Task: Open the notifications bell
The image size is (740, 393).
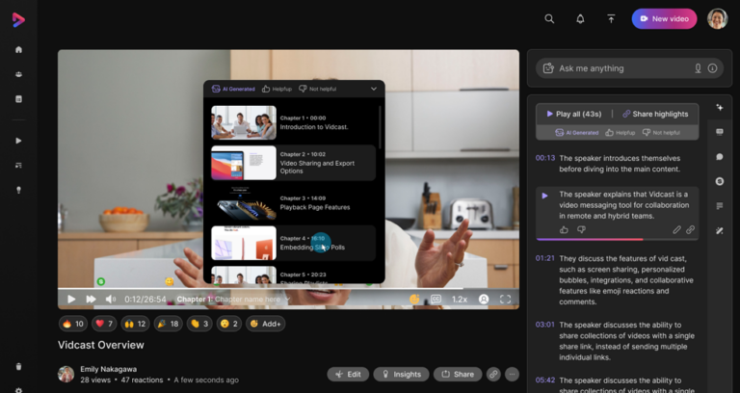Action: (x=580, y=18)
